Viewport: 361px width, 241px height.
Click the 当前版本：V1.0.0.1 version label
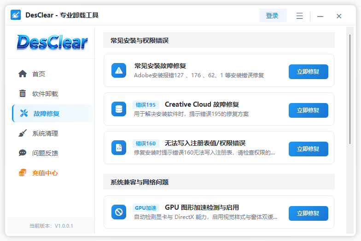point(51,226)
